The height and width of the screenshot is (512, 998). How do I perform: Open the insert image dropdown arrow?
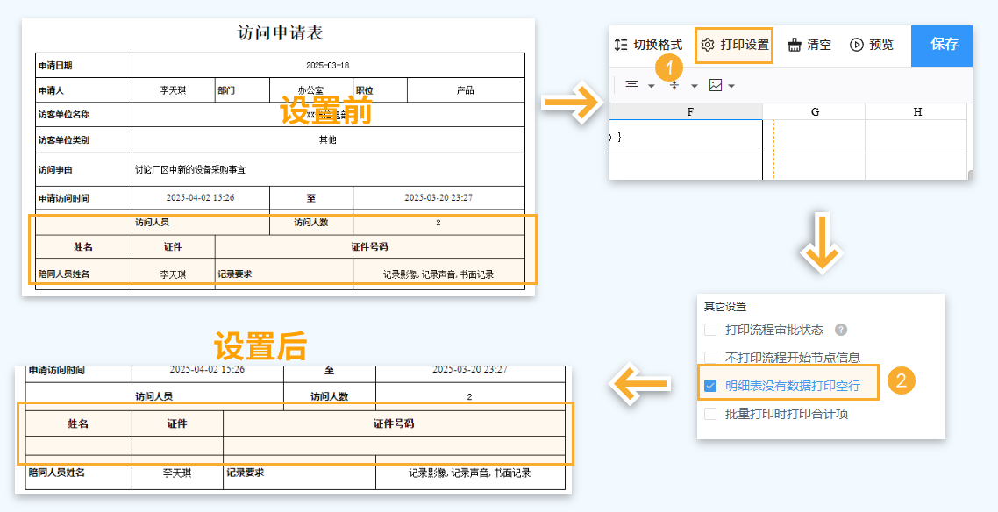point(731,85)
